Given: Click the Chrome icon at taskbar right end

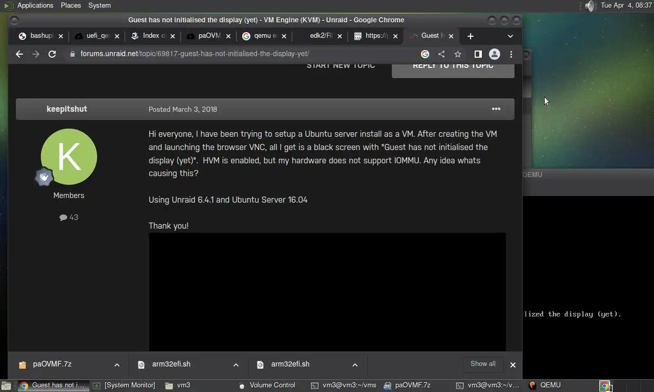Looking at the screenshot, I should (604, 386).
